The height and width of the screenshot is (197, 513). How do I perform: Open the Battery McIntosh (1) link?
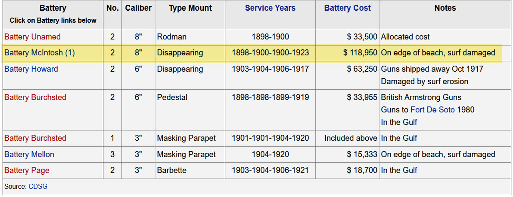click(39, 53)
